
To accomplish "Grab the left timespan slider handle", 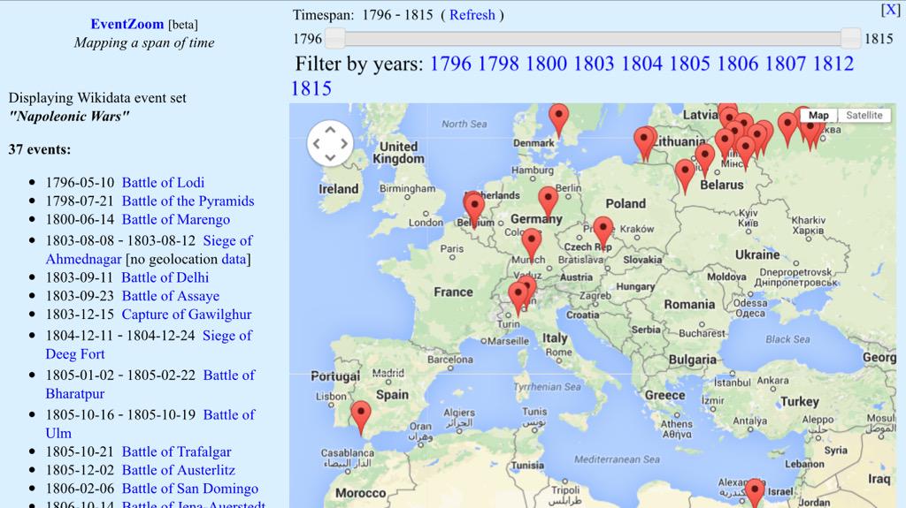I will [x=334, y=38].
